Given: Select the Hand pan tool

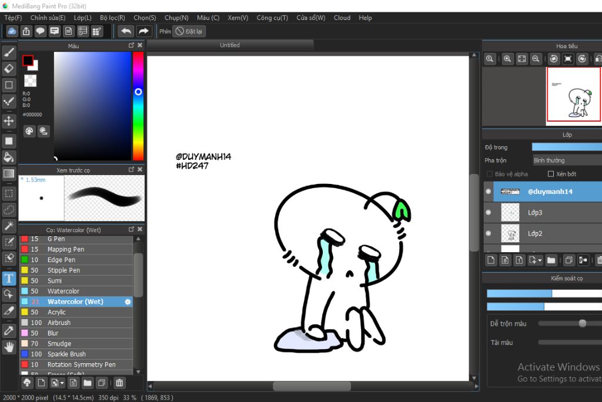Looking at the screenshot, I should point(9,347).
